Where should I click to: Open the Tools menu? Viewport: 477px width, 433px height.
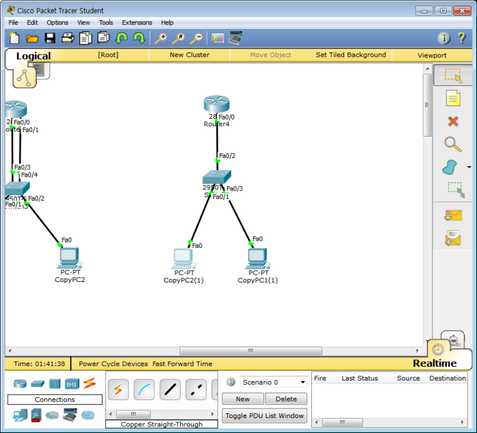pyautogui.click(x=106, y=23)
